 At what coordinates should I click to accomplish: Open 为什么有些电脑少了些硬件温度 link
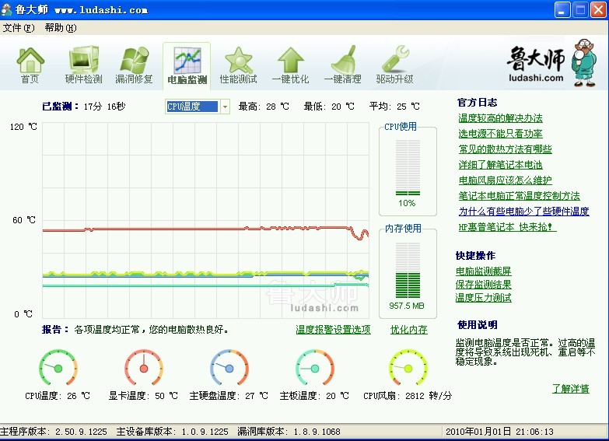(x=523, y=212)
